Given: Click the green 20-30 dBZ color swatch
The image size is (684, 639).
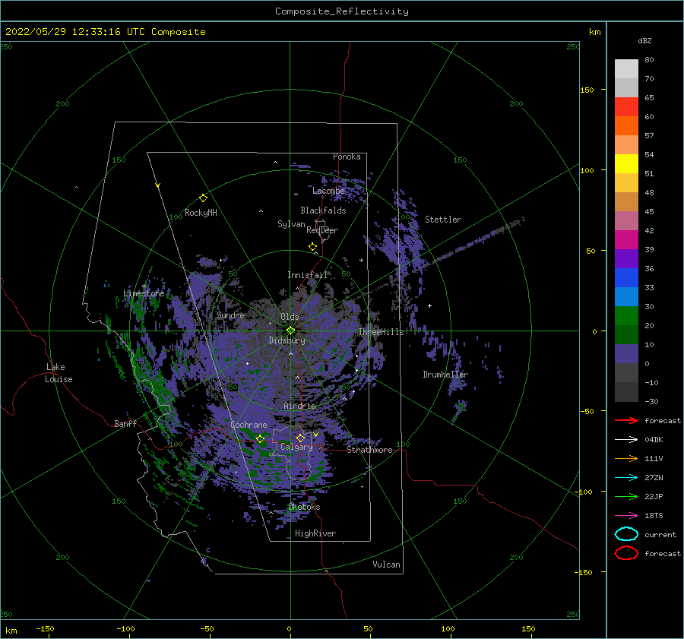Looking at the screenshot, I should click(x=626, y=316).
